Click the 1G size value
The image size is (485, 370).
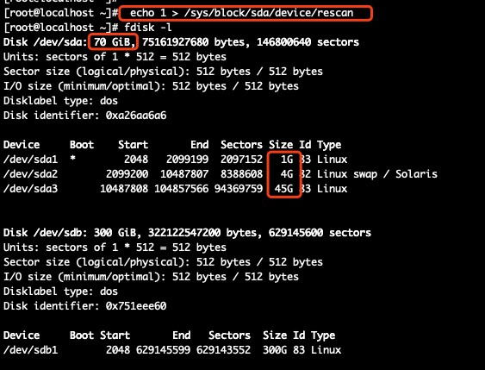286,160
